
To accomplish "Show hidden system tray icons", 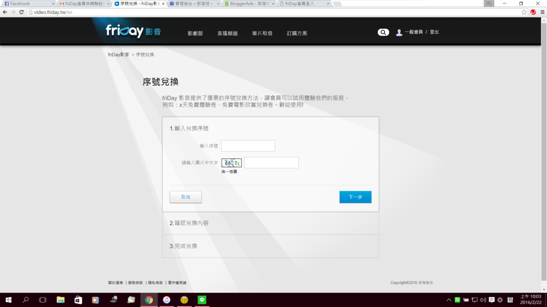I will (449, 300).
